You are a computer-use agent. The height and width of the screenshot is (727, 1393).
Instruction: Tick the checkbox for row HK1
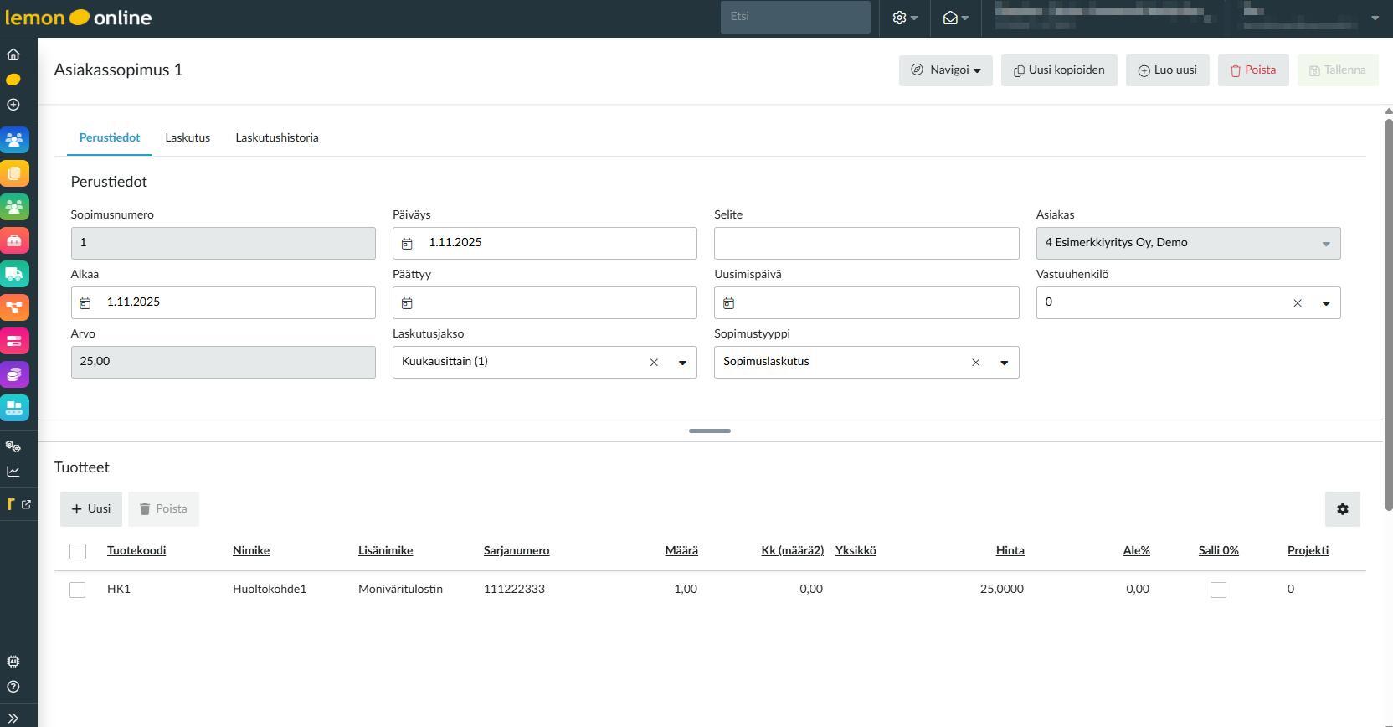[78, 590]
